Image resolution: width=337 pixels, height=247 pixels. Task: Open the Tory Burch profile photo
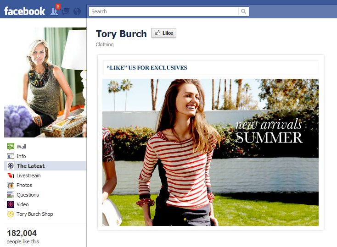tap(45, 82)
